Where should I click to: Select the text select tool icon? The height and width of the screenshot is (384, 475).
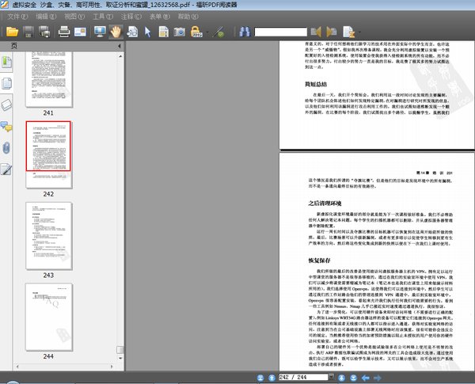coord(164,32)
